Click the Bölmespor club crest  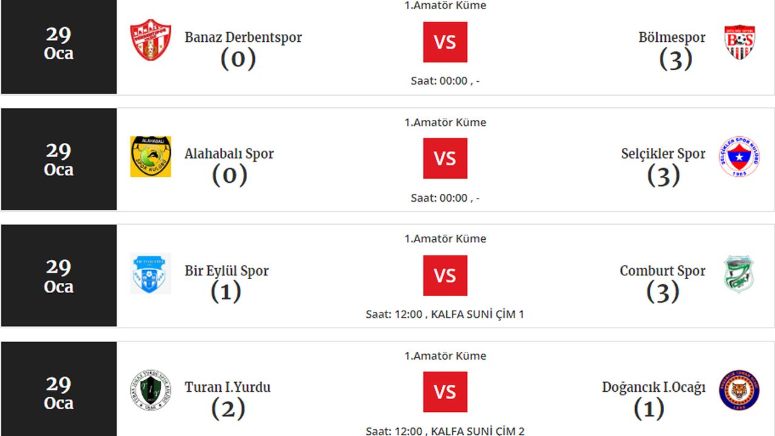tap(739, 42)
